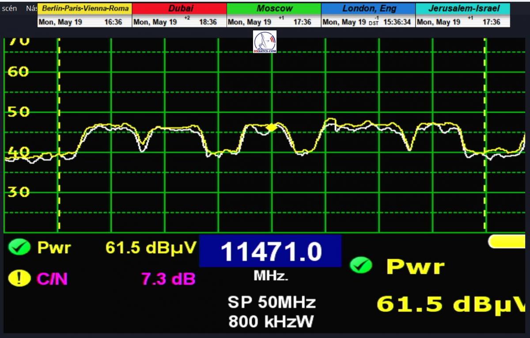The image size is (530, 338).
Task: Click the 11471.0 frequency field
Action: 270,252
